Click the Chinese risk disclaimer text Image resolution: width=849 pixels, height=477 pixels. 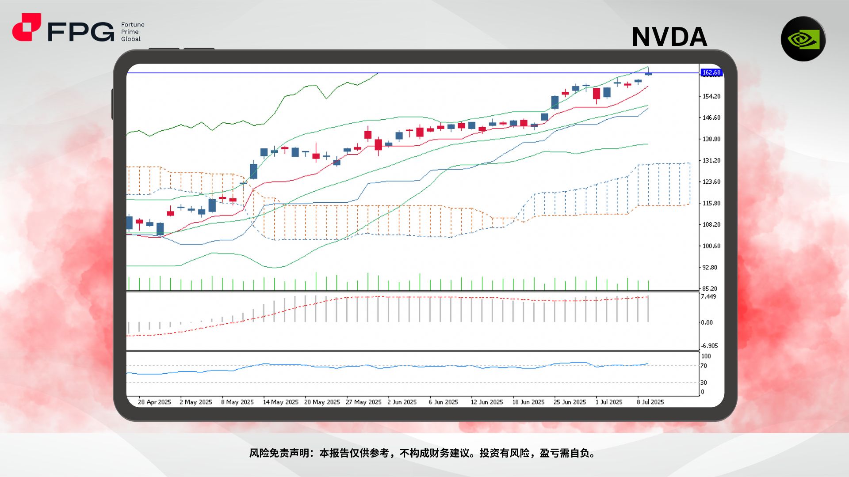424,454
